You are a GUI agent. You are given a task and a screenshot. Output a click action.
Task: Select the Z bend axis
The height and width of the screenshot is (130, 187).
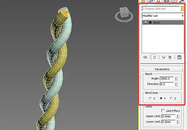[x=171, y=98]
